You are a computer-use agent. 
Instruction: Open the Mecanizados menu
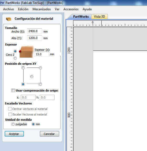pos(41,9)
